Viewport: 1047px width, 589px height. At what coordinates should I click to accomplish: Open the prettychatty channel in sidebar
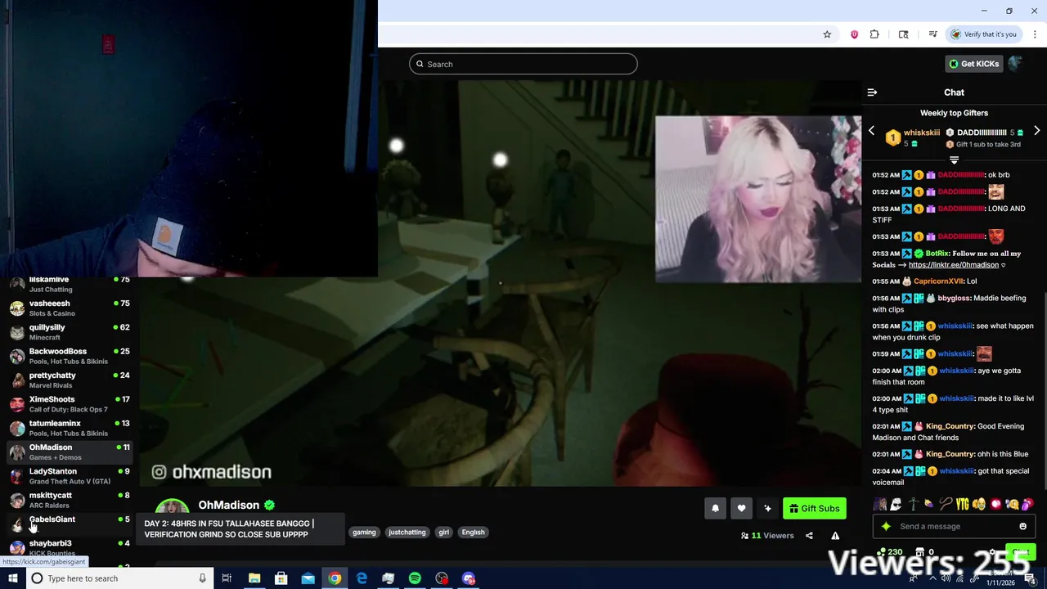[69, 380]
